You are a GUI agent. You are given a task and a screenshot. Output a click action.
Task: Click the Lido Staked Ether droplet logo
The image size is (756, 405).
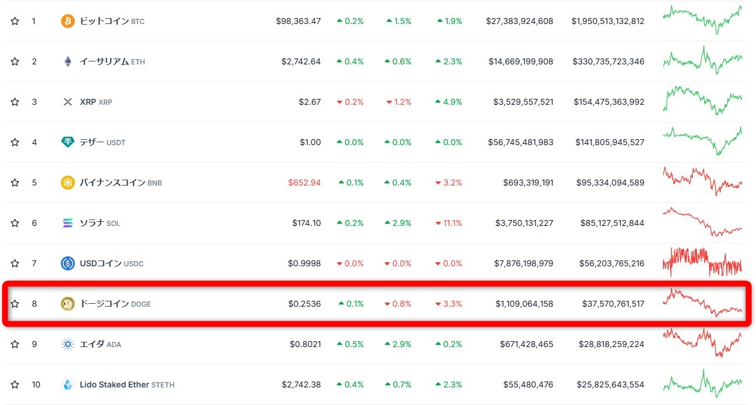click(68, 385)
